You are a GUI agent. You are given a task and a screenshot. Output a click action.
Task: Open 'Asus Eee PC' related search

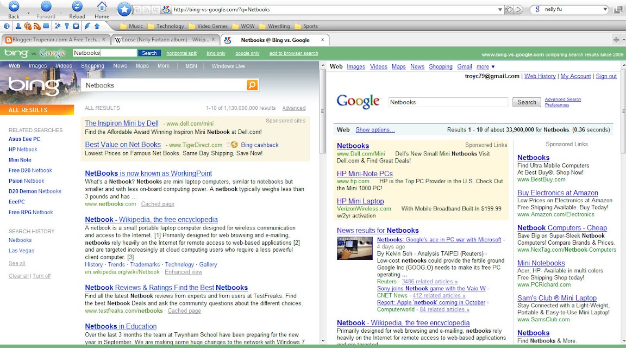click(x=24, y=139)
